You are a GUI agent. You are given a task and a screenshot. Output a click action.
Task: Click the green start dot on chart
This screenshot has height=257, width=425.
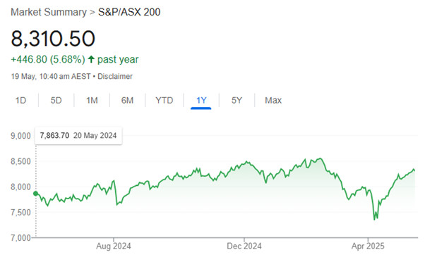click(35, 194)
